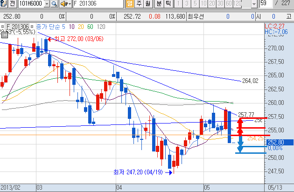
Task: Click the small square right of the F 201306 label
Action: tap(32, 27)
